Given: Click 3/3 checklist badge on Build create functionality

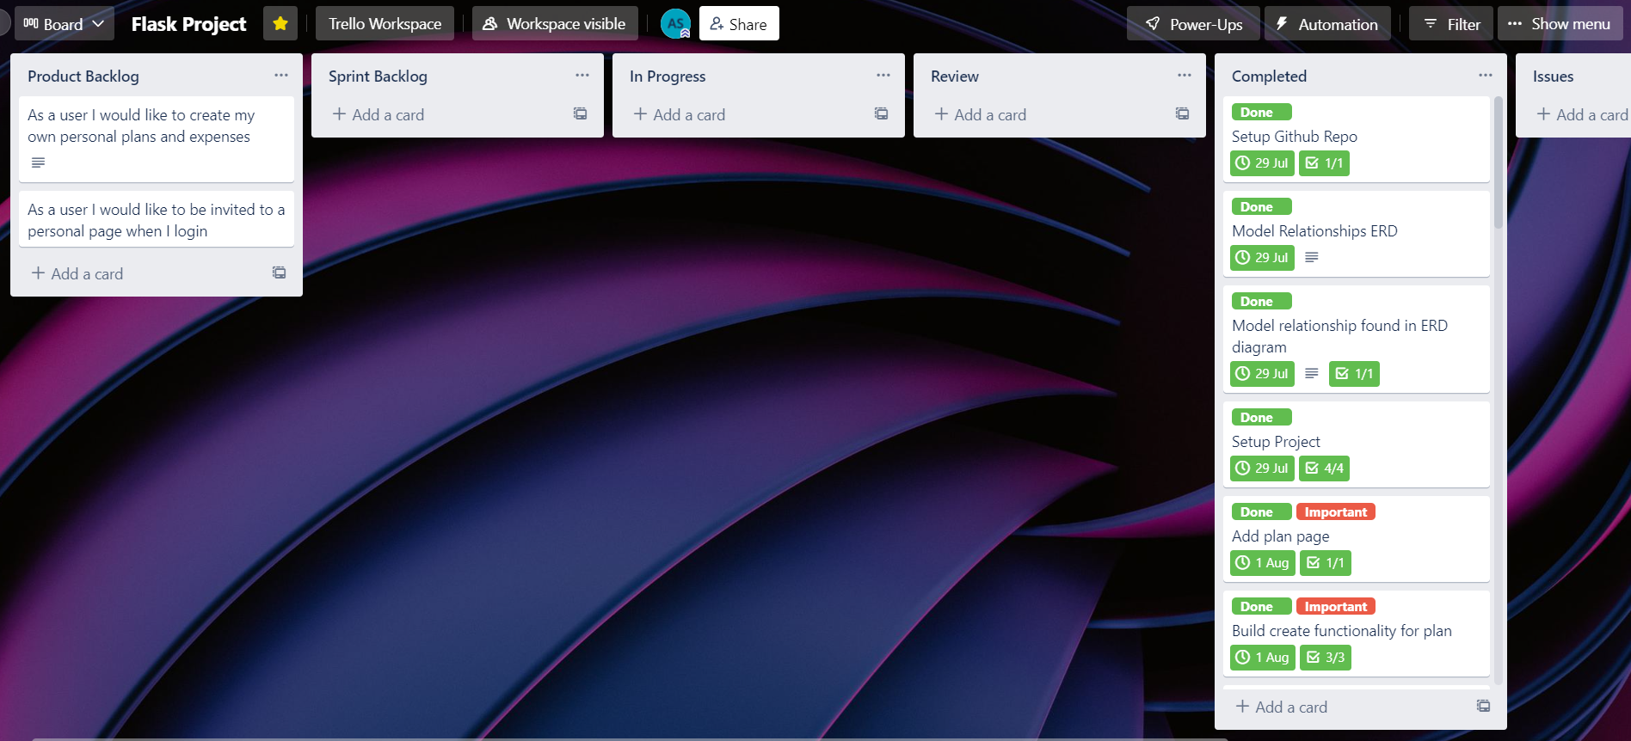Looking at the screenshot, I should (1326, 658).
